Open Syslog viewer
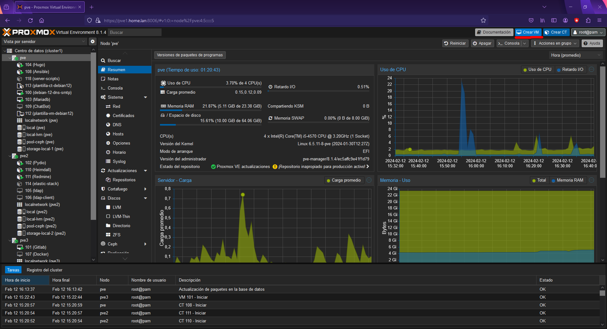This screenshot has height=329, width=607. click(125, 162)
